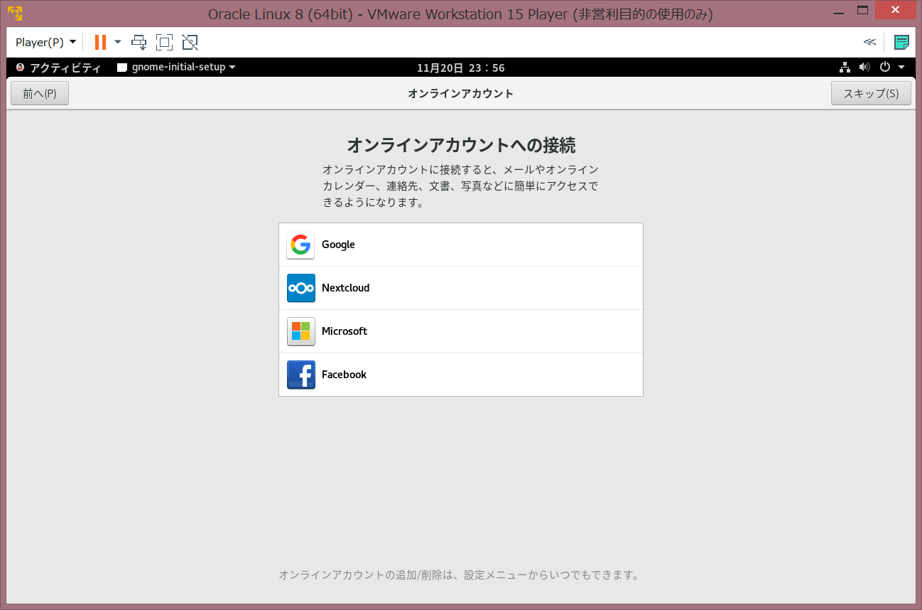Click the Nextcloud logo icon
This screenshot has height=610, width=922.
pyautogui.click(x=300, y=288)
